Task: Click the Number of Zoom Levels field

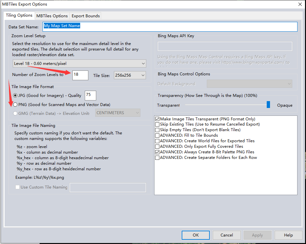Action: click(80, 75)
